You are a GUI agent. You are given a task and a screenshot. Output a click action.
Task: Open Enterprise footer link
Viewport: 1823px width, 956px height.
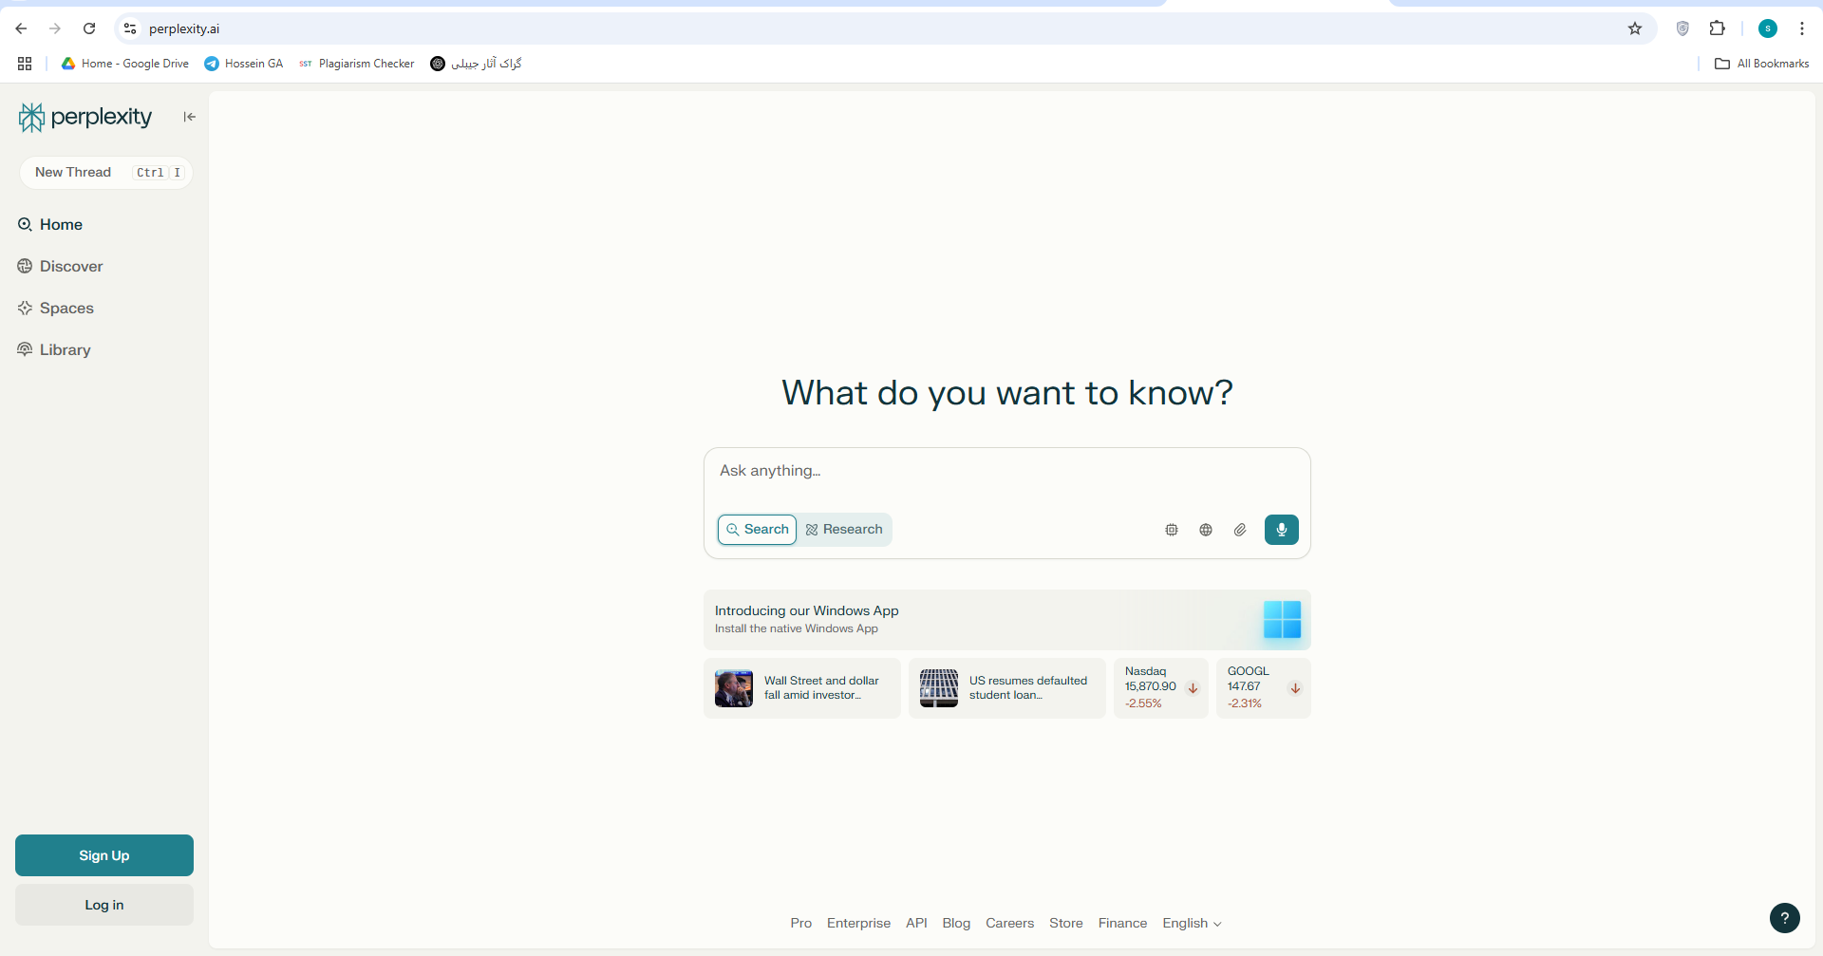[859, 923]
